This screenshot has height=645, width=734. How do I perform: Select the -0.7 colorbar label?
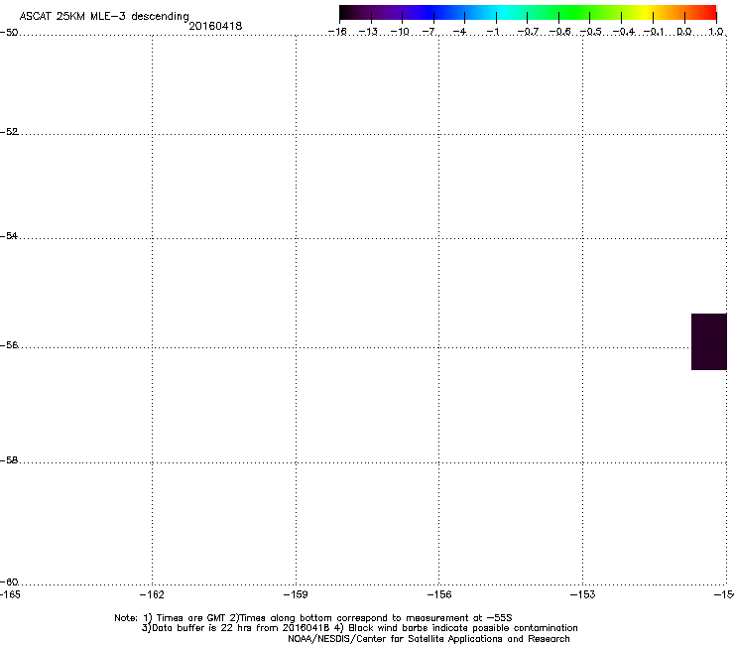coord(528,32)
